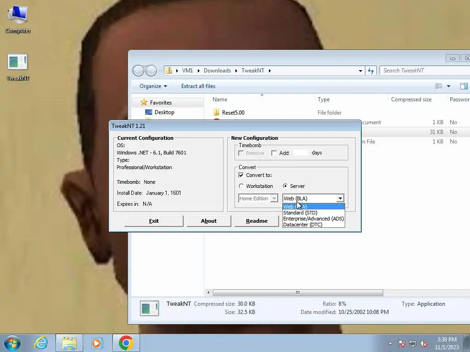Sort by Name column header

[x=220, y=99]
